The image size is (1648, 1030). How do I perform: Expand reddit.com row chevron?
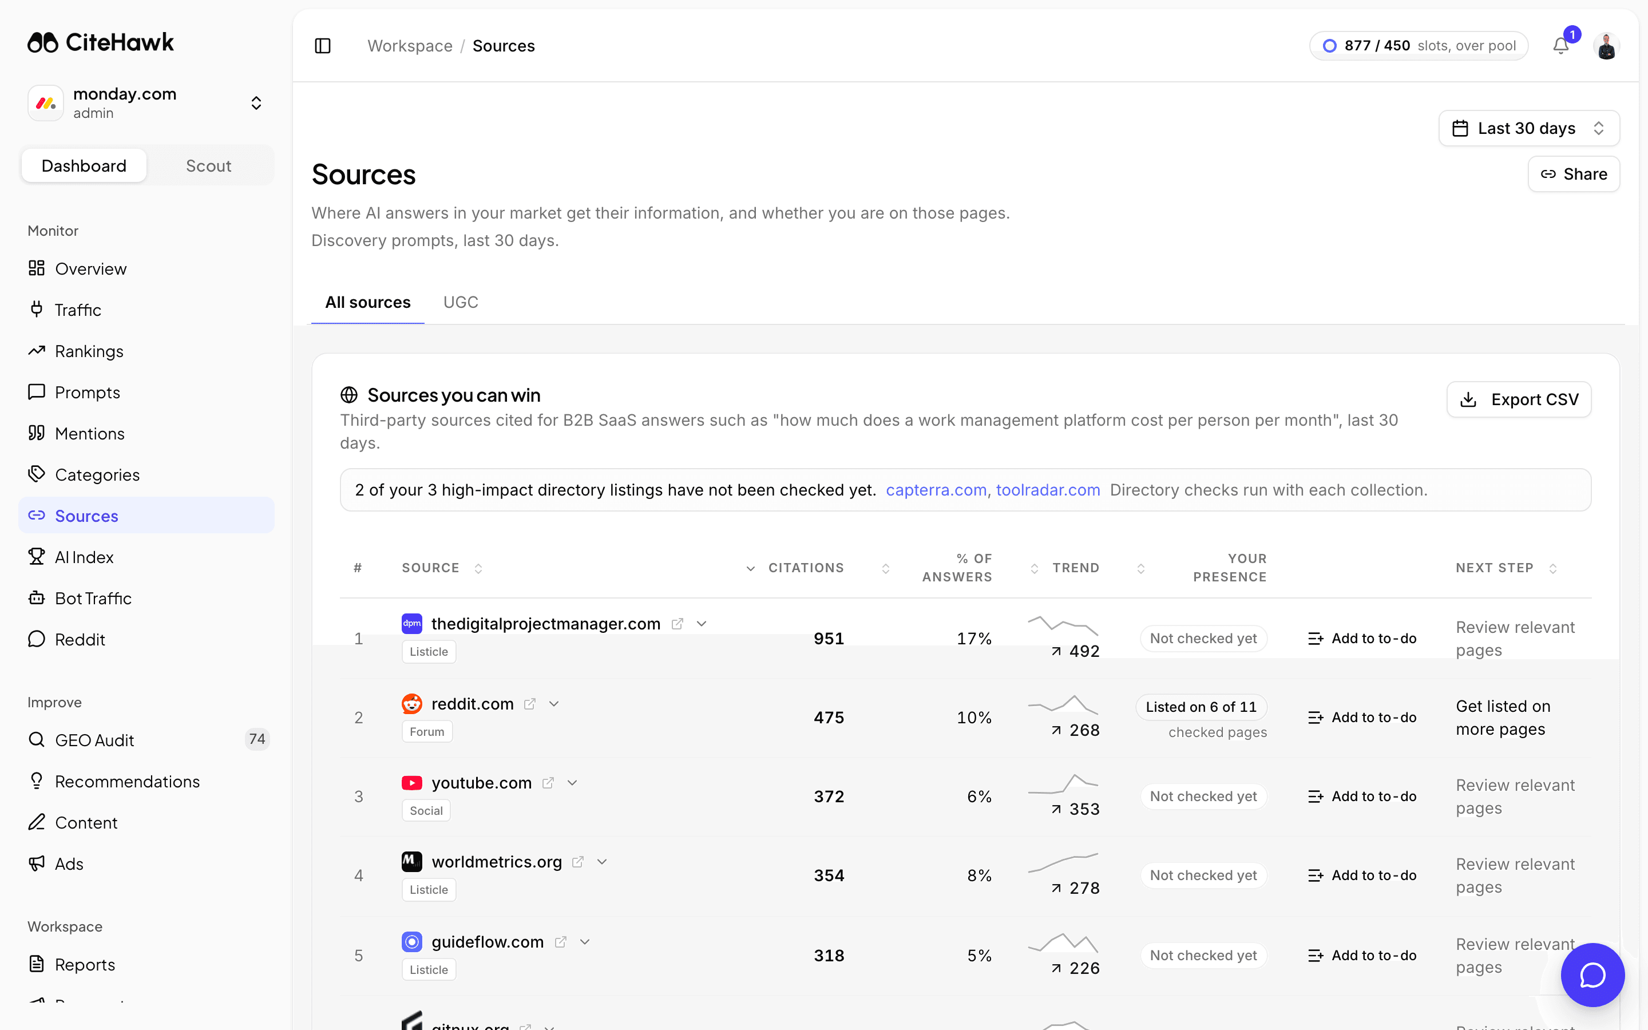pos(554,704)
